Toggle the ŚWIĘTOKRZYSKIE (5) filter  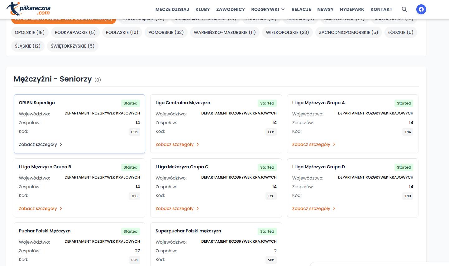pyautogui.click(x=73, y=46)
